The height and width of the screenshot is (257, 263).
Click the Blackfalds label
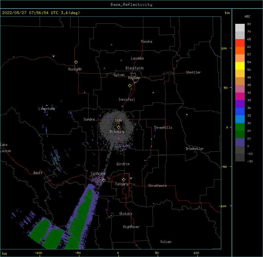135,68
